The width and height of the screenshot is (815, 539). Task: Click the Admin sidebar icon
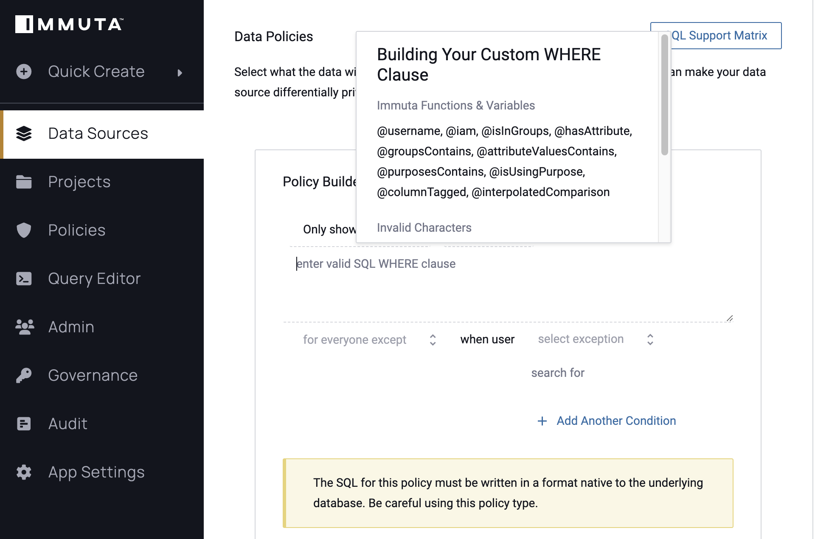[25, 327]
